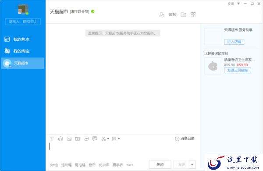Image resolution: width=263 pixels, height=171 pixels.
Task: Open the emoji smiley picker
Action: [60, 139]
